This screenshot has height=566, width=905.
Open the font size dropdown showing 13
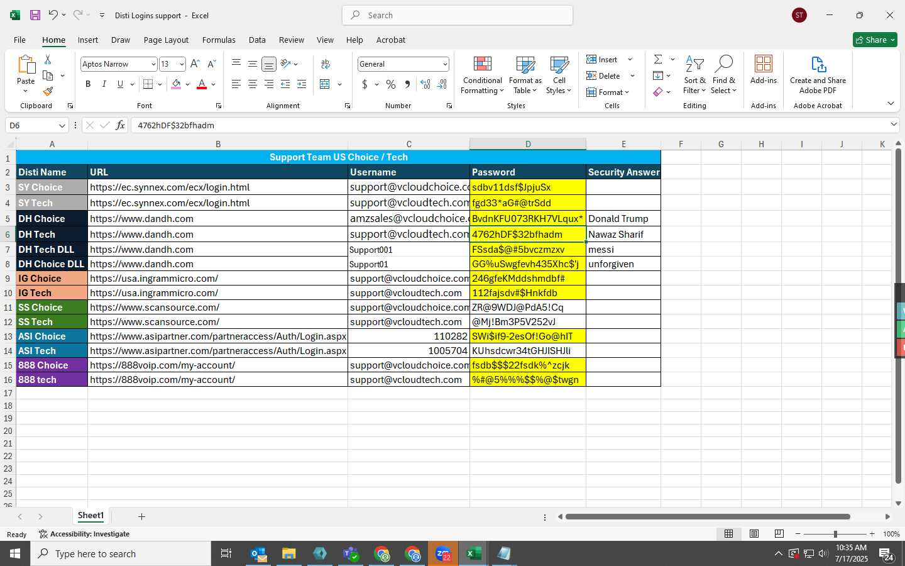pyautogui.click(x=182, y=64)
